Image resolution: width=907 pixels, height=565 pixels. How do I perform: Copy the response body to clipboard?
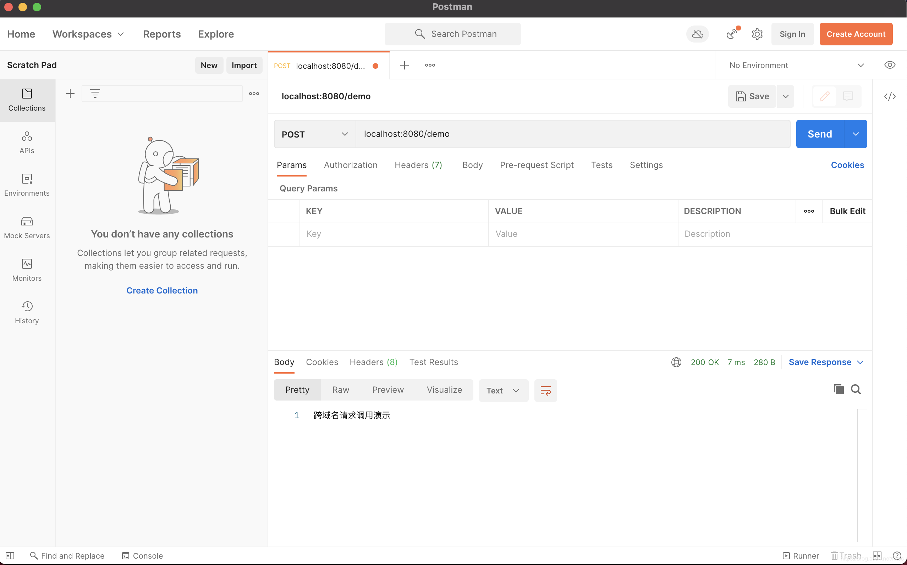pos(839,389)
